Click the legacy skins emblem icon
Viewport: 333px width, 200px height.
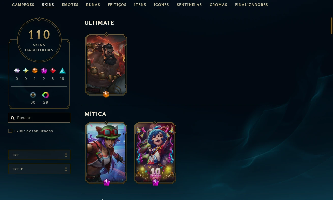[33, 95]
